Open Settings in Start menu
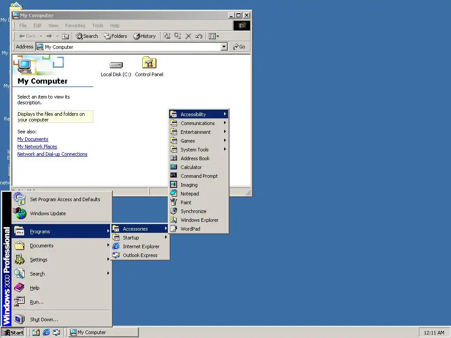 [x=62, y=260]
